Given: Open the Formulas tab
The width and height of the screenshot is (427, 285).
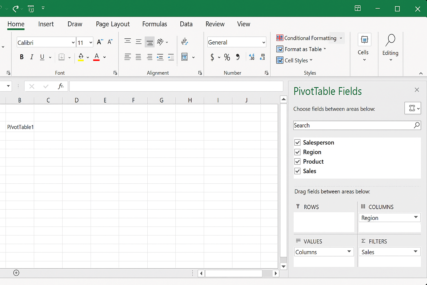Looking at the screenshot, I should coord(155,24).
